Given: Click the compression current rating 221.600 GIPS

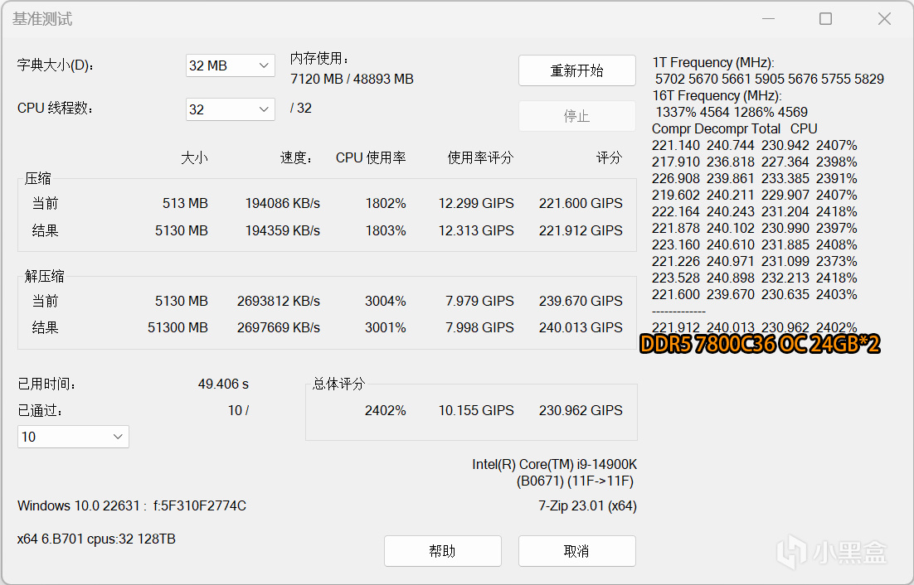Looking at the screenshot, I should 581,203.
